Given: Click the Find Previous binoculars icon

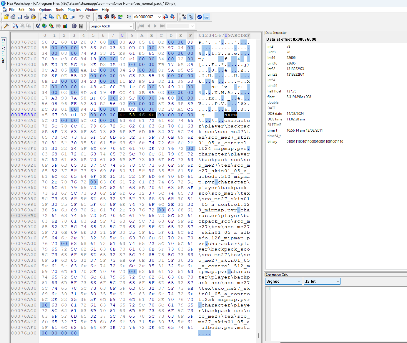Looking at the screenshot, I should [x=107, y=17].
